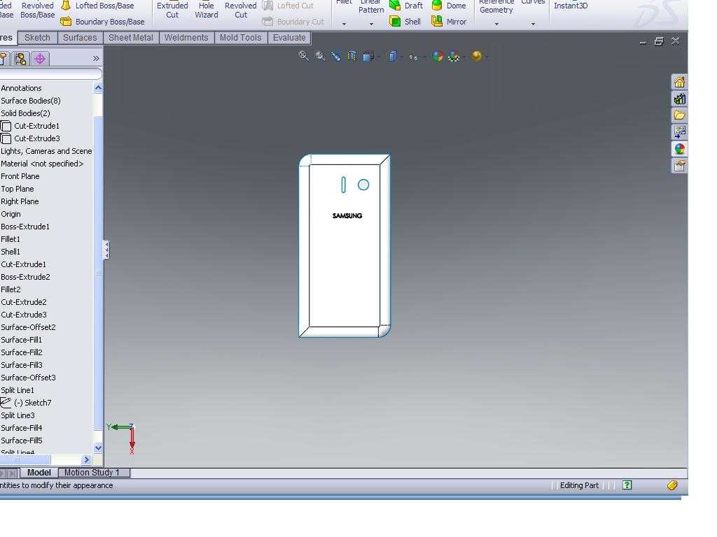Click the Zoom to Area icon
Screen dimensions: 717x537
point(319,56)
